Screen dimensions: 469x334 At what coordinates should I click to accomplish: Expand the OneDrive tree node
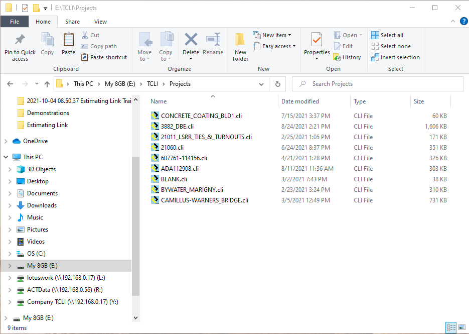(x=6, y=141)
